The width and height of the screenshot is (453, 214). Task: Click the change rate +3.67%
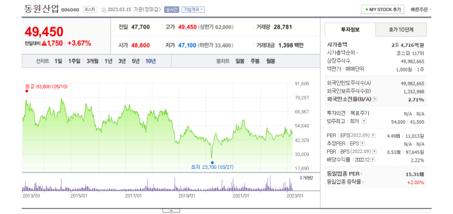(79, 43)
